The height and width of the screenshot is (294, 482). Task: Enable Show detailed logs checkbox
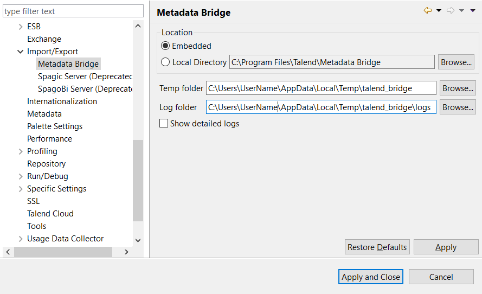(x=164, y=124)
